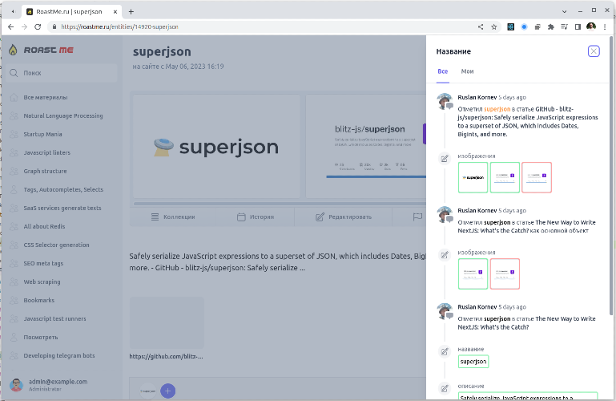The width and height of the screenshot is (616, 401).
Task: Open CSS Selector generation collection
Action: coord(56,245)
